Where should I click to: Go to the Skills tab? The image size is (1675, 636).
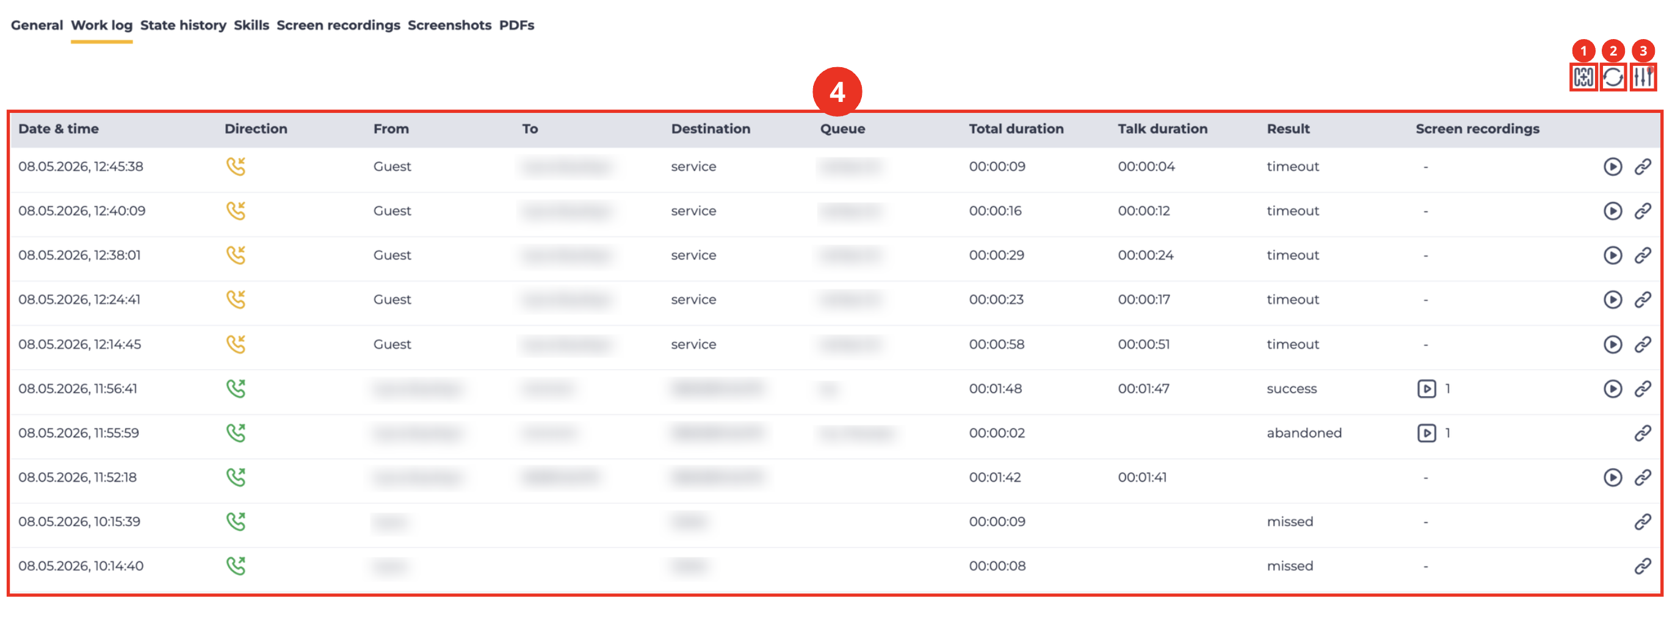pyautogui.click(x=251, y=26)
